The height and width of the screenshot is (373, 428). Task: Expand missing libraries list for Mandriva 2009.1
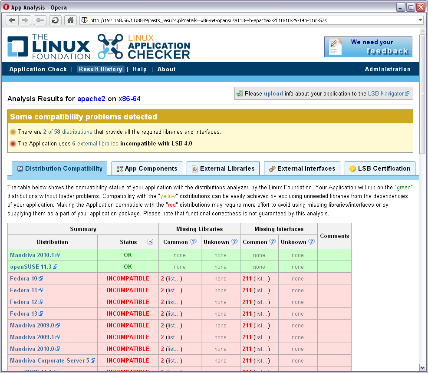[x=174, y=337]
